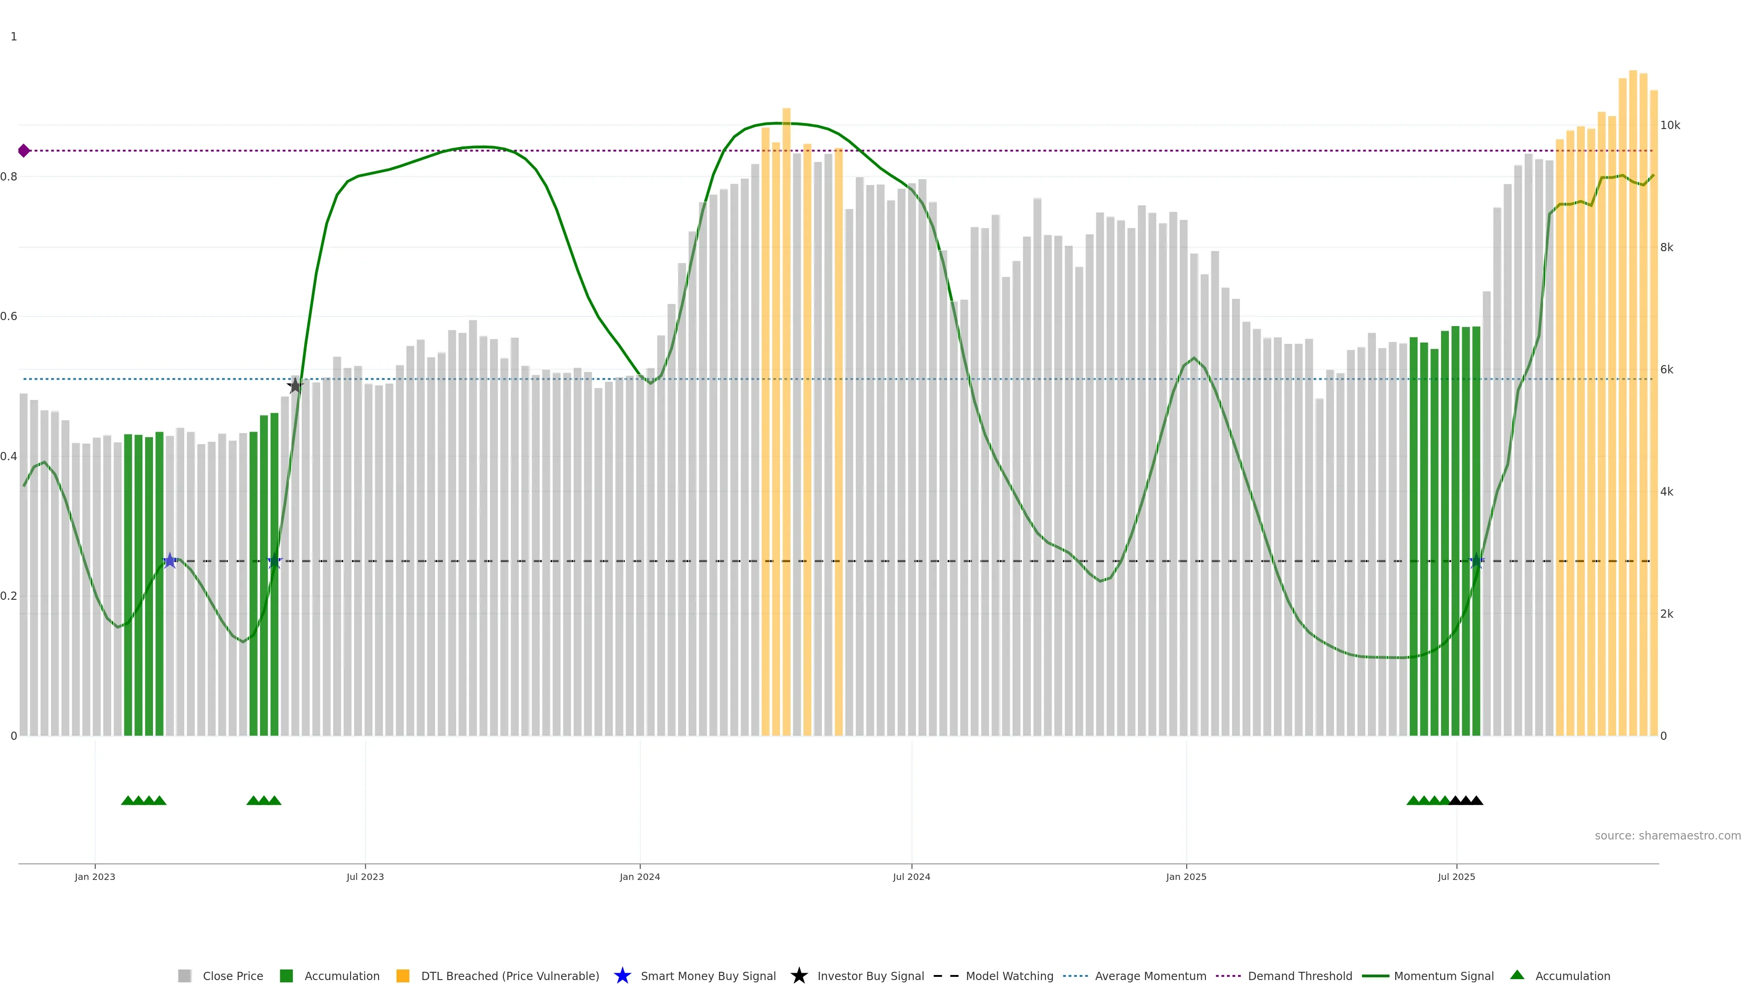Click the orange DTL Breached legend swatch
The height and width of the screenshot is (992, 1764).
(403, 975)
